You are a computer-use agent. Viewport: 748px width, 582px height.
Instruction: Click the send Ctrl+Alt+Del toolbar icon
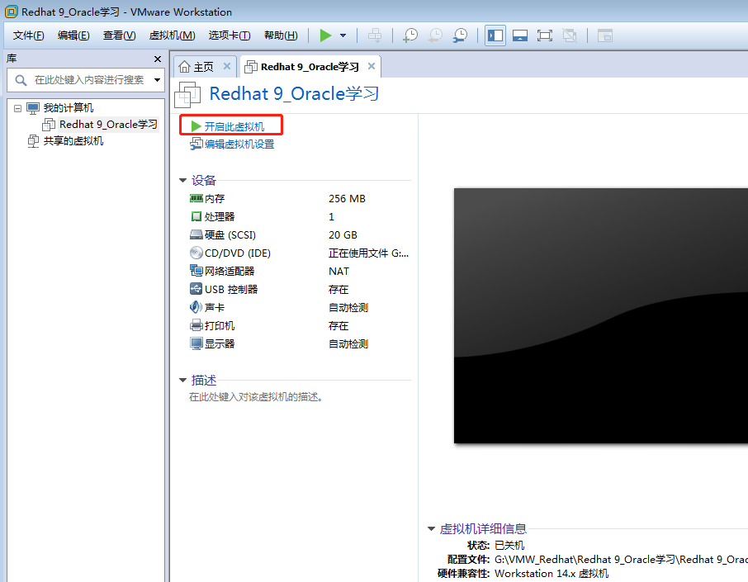tap(375, 35)
